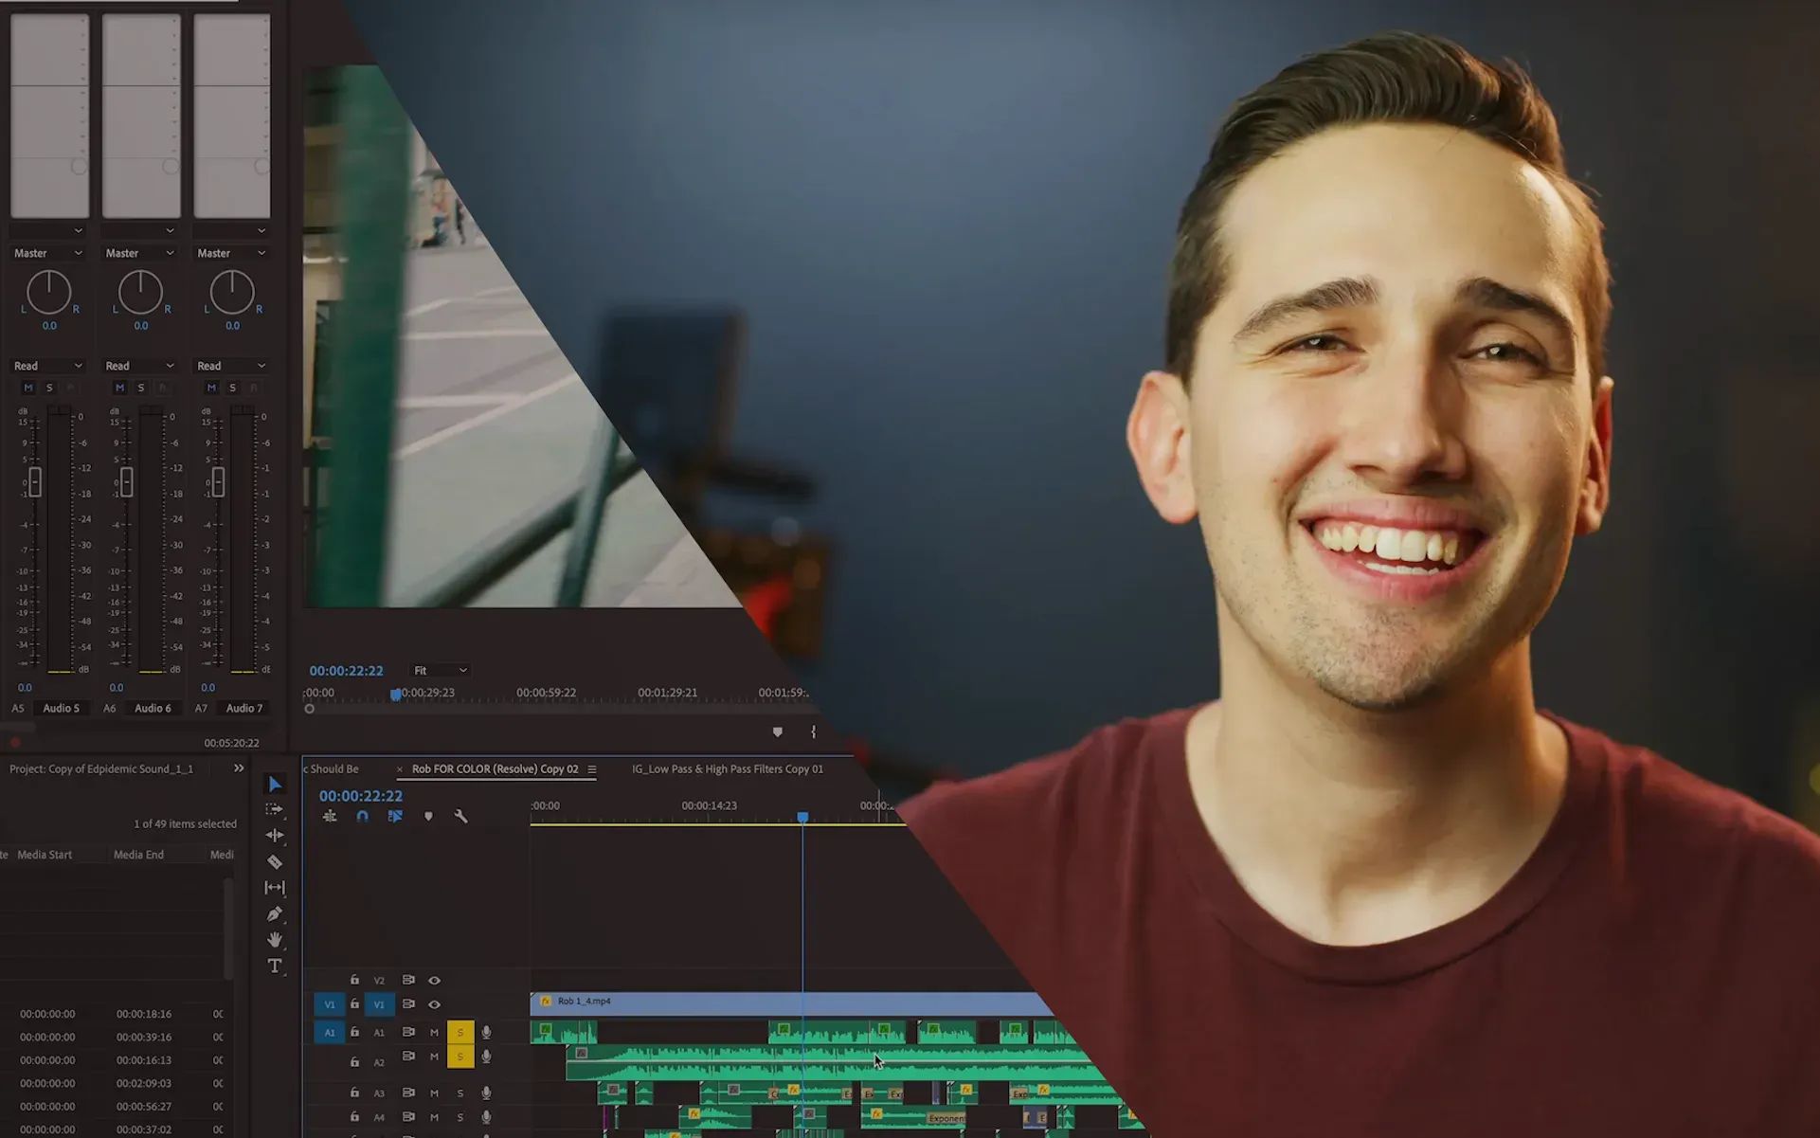Open timeline wrench display settings
This screenshot has width=1820, height=1138.
(460, 816)
